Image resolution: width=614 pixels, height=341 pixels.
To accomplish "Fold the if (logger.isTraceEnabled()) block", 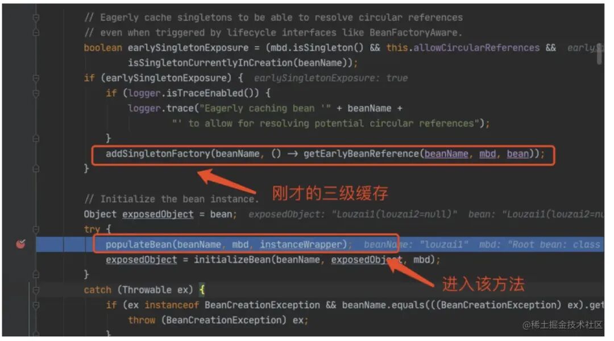I will [36, 93].
